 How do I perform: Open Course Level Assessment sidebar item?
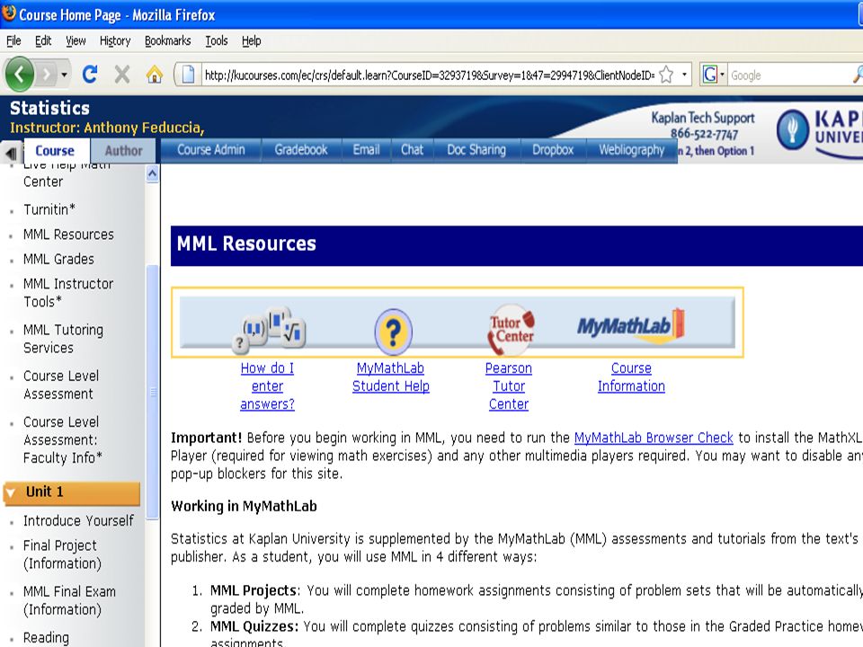click(60, 386)
